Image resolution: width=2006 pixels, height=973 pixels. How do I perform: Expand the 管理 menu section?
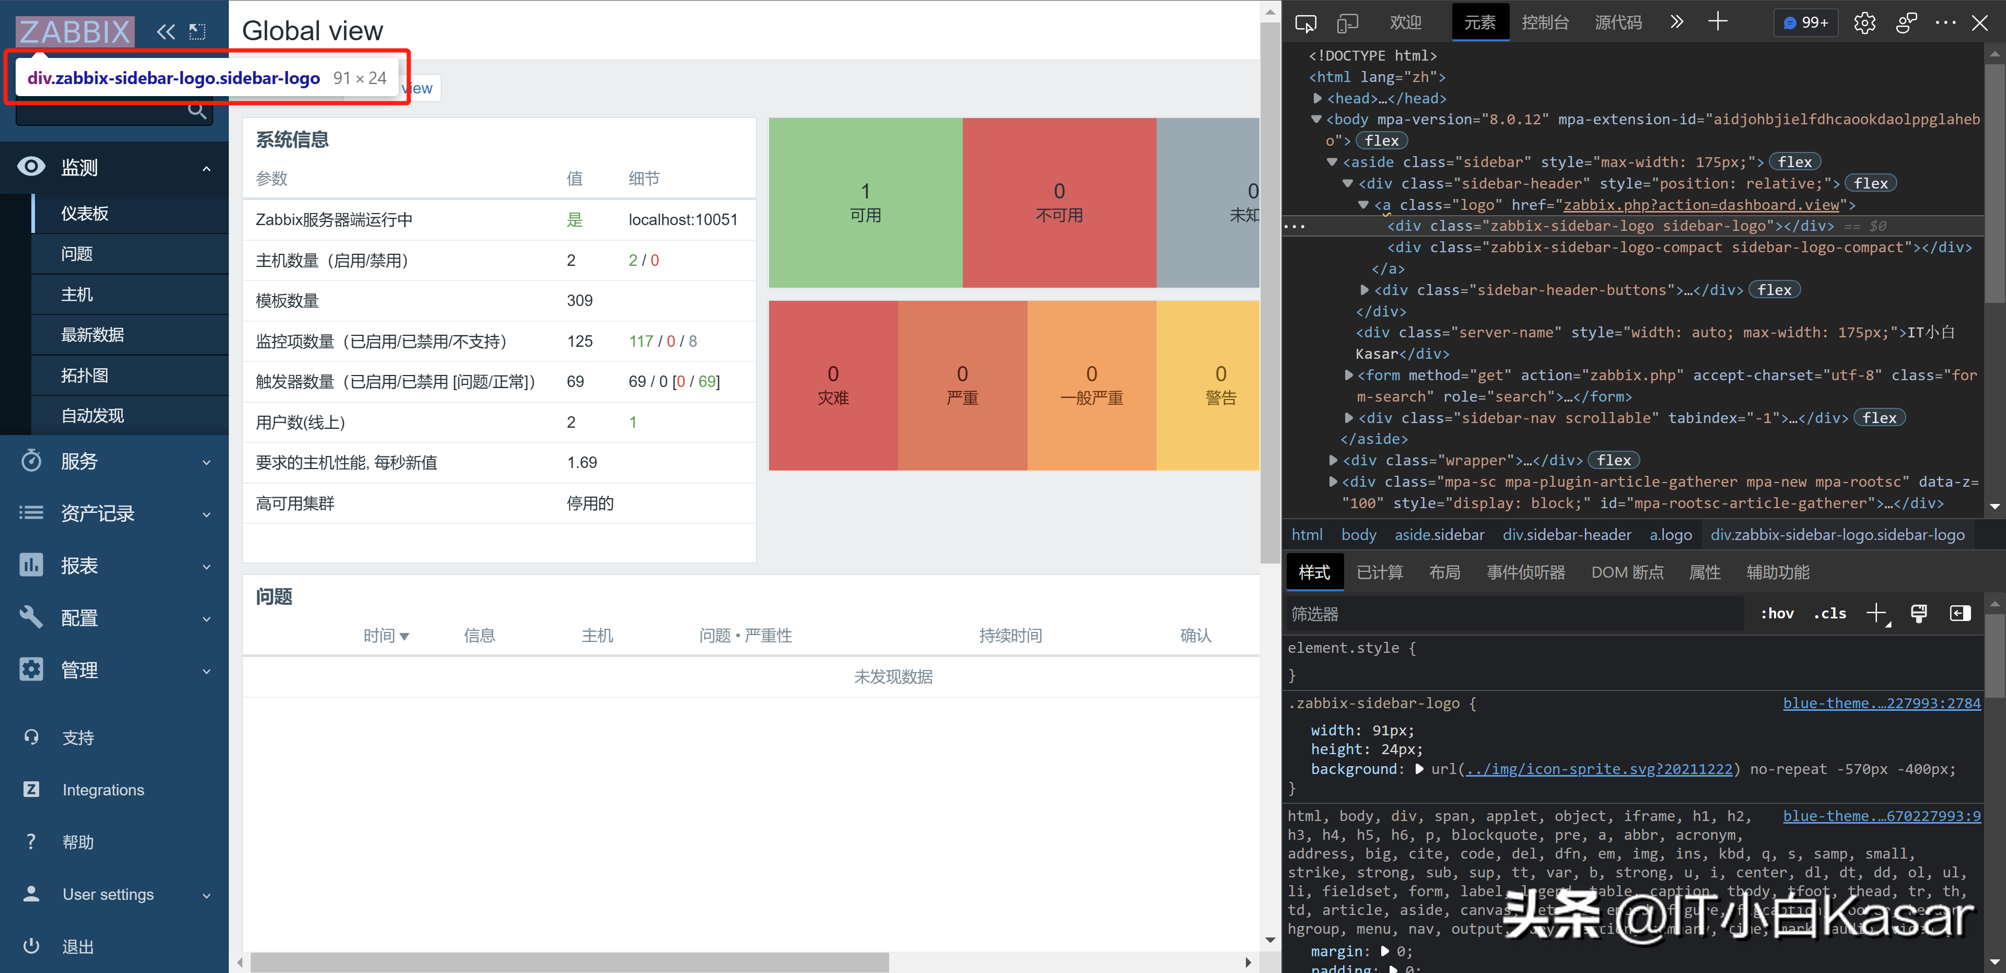coord(206,671)
